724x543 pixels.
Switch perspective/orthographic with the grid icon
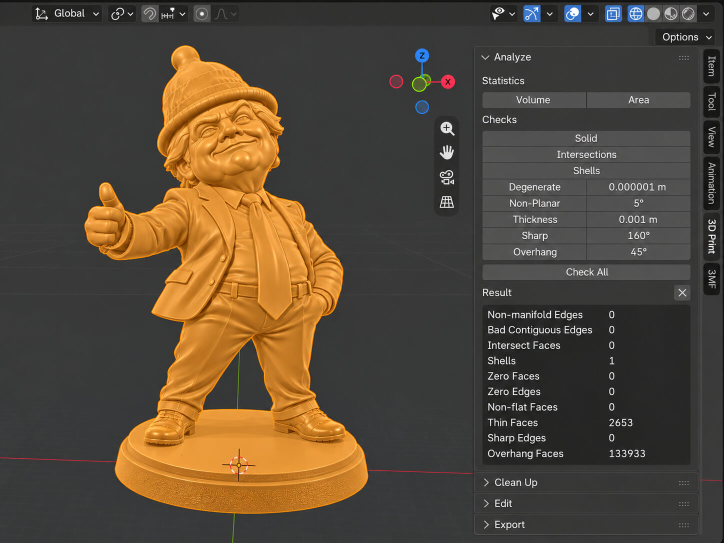click(x=447, y=202)
